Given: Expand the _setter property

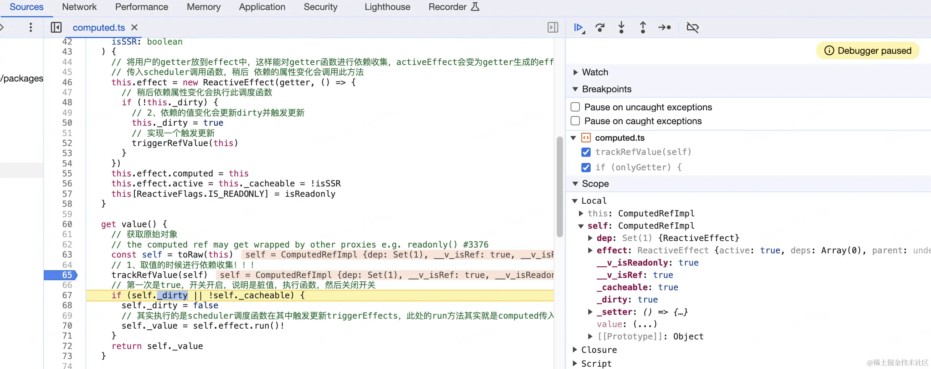Looking at the screenshot, I should [x=590, y=312].
